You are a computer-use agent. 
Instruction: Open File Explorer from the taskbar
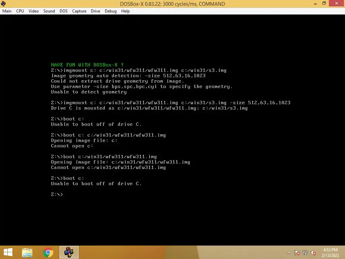(27, 252)
